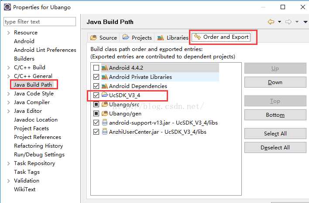
Task: Click the Deselect All button
Action: (x=275, y=147)
